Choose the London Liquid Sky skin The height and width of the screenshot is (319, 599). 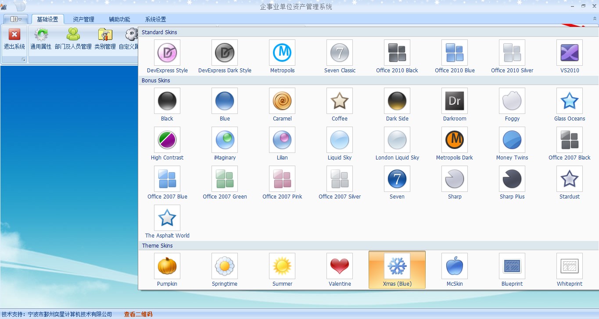pyautogui.click(x=397, y=144)
